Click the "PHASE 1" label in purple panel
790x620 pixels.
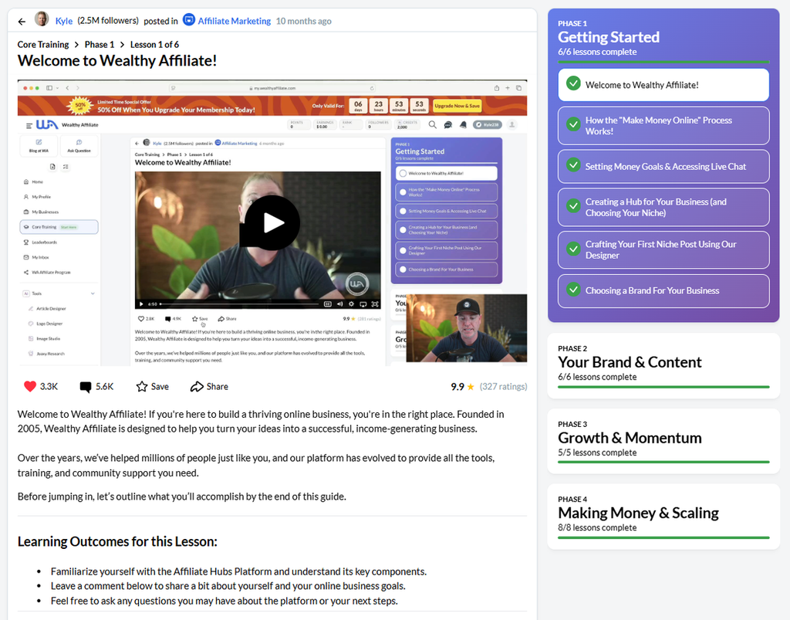pos(572,23)
